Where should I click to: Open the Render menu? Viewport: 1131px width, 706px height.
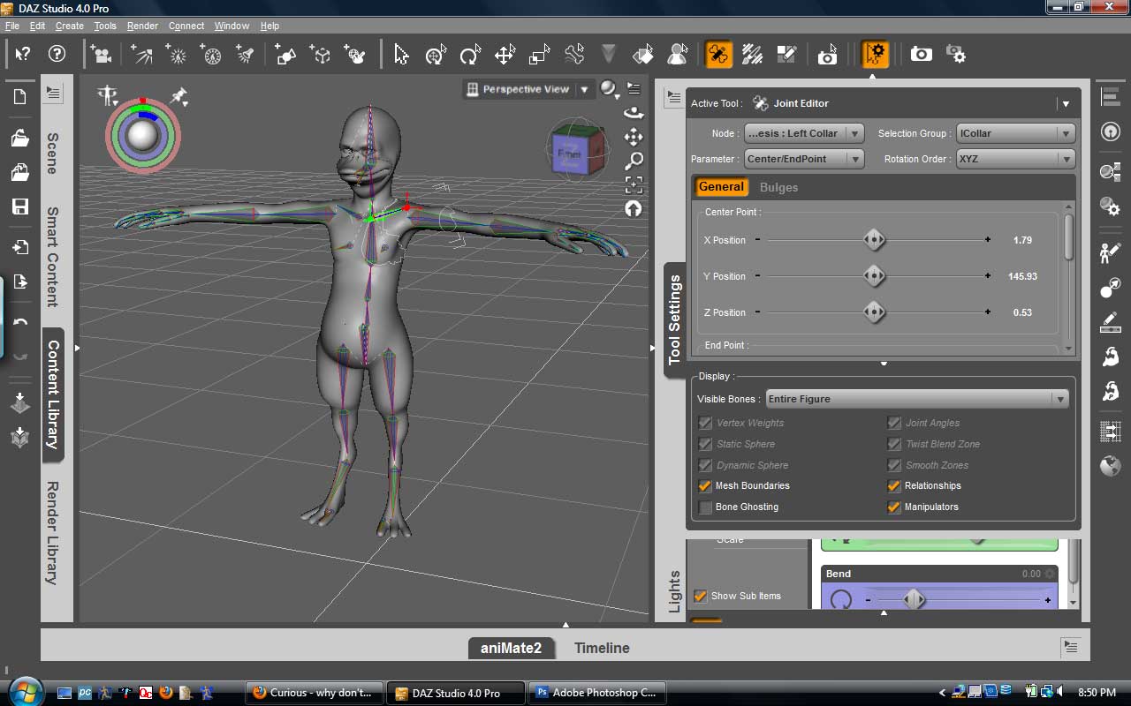(142, 26)
